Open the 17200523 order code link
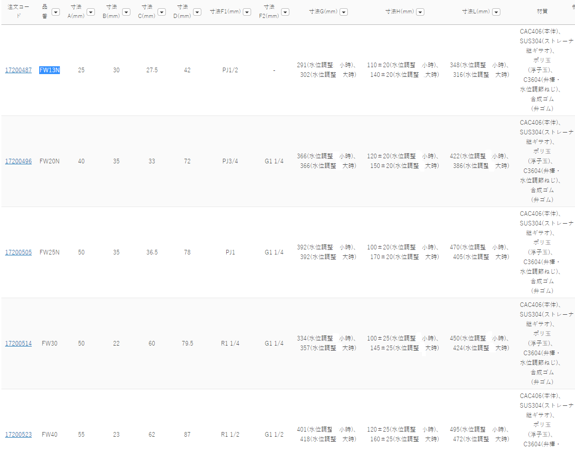The width and height of the screenshot is (575, 450). point(18,435)
